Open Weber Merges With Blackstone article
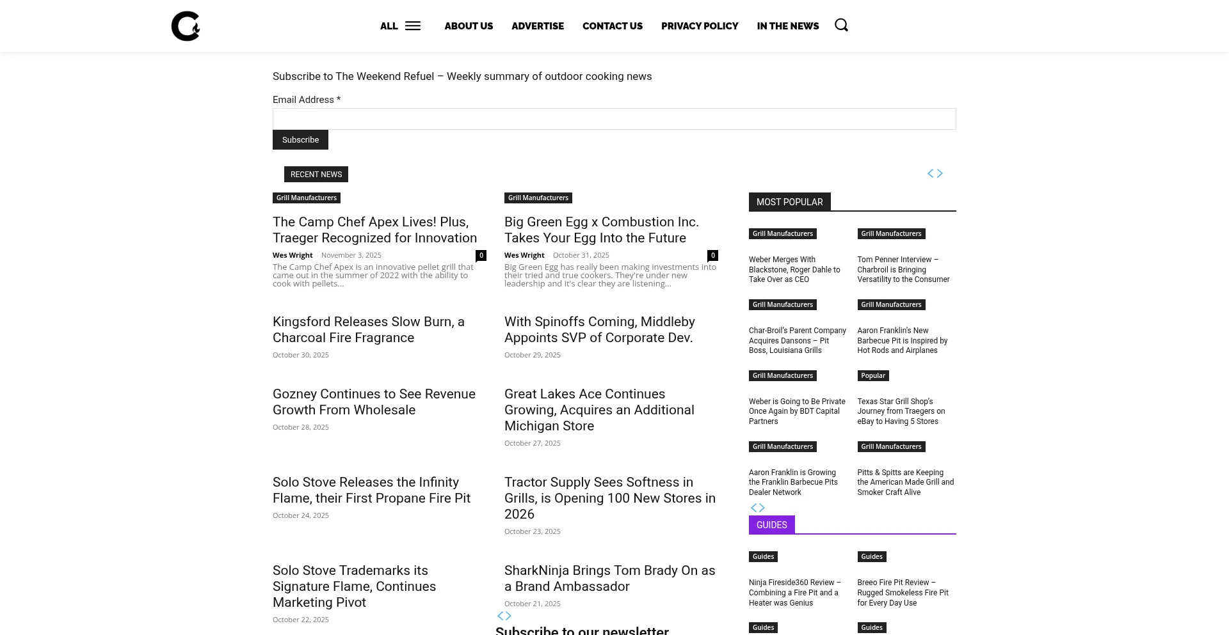 coord(794,270)
